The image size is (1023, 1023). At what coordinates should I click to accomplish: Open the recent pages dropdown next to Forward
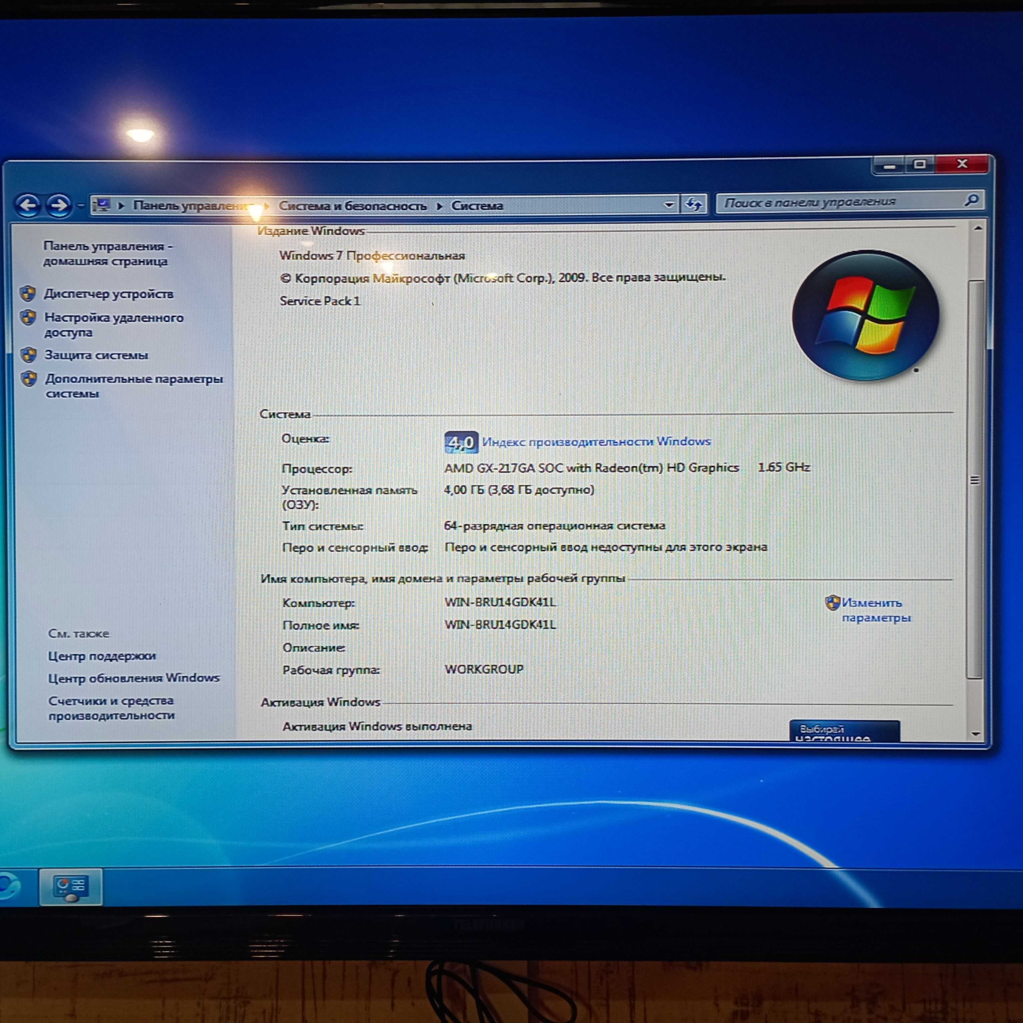coord(81,205)
